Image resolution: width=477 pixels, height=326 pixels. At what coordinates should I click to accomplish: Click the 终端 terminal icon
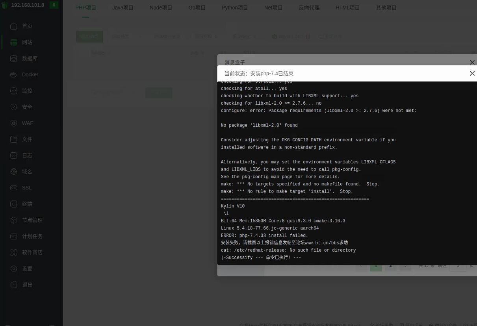[x=14, y=204]
